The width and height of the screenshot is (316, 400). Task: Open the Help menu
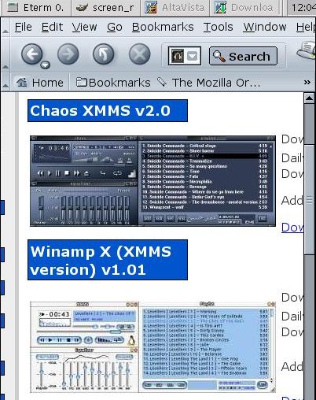tap(306, 27)
